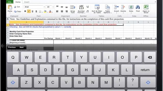
Task: Select bottom vertical alignment
Action: (x=66, y=7)
